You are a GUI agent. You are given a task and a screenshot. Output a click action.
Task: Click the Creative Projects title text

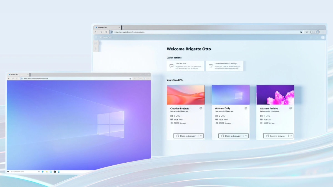(180, 108)
